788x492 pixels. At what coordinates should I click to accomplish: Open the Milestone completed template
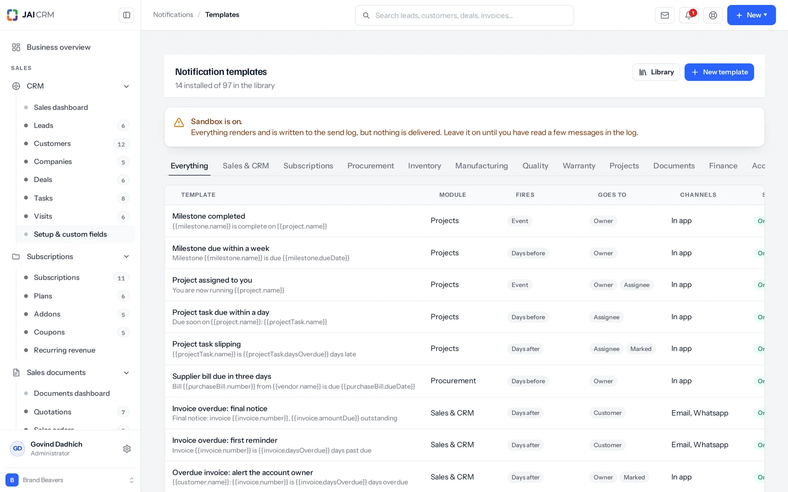[x=208, y=216]
